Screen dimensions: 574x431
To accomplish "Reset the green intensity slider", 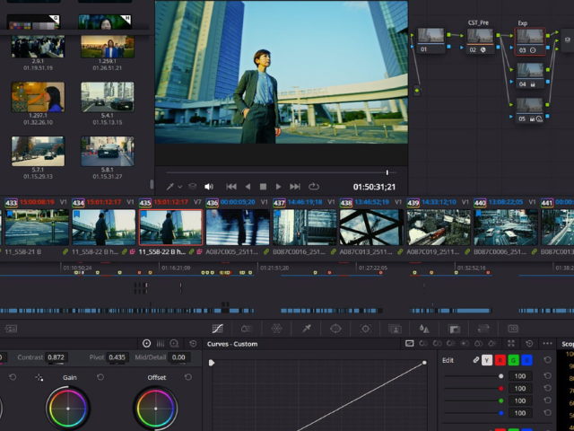I will (x=547, y=400).
